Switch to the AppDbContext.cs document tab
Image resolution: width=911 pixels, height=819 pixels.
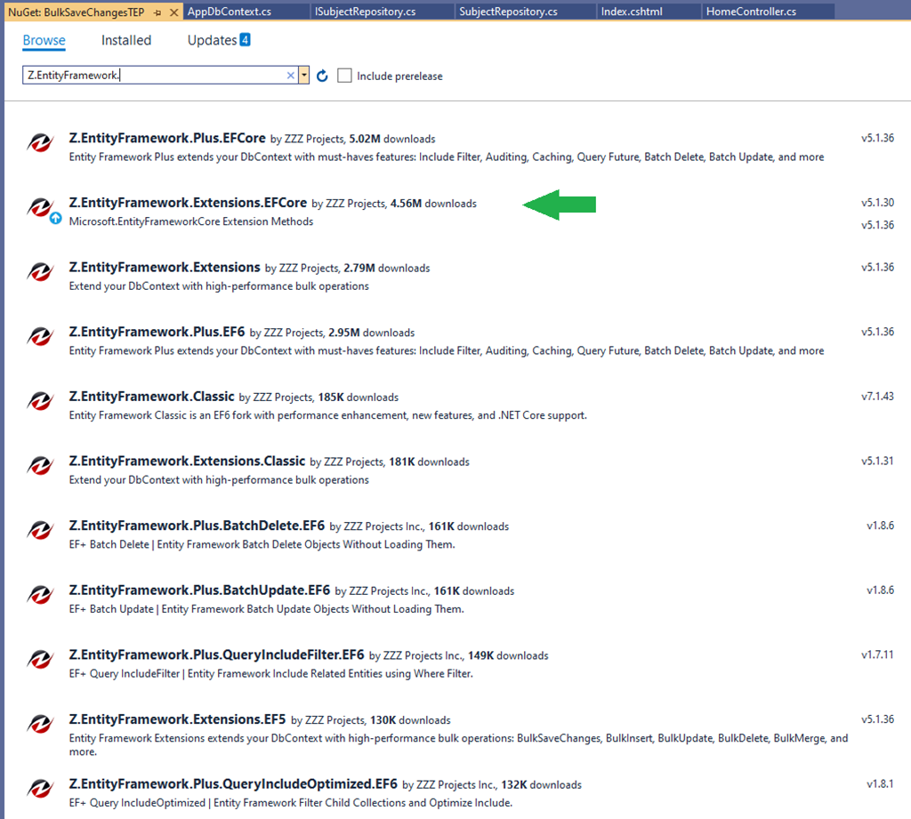pyautogui.click(x=230, y=12)
